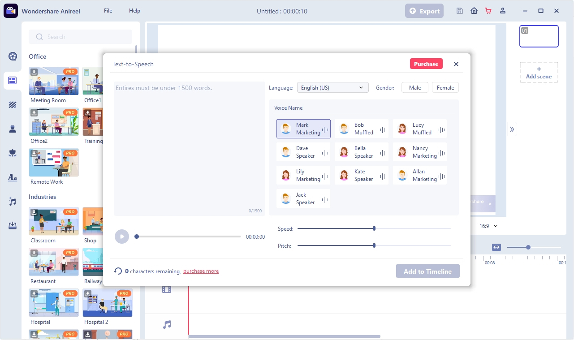Click the 'Office' section heading
The height and width of the screenshot is (340, 574).
pos(38,56)
